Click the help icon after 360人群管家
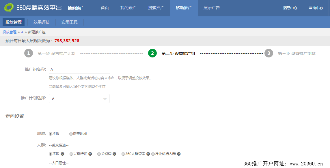 click(148, 154)
